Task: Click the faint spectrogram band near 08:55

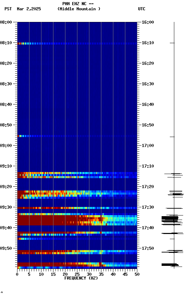Action: 77,136
